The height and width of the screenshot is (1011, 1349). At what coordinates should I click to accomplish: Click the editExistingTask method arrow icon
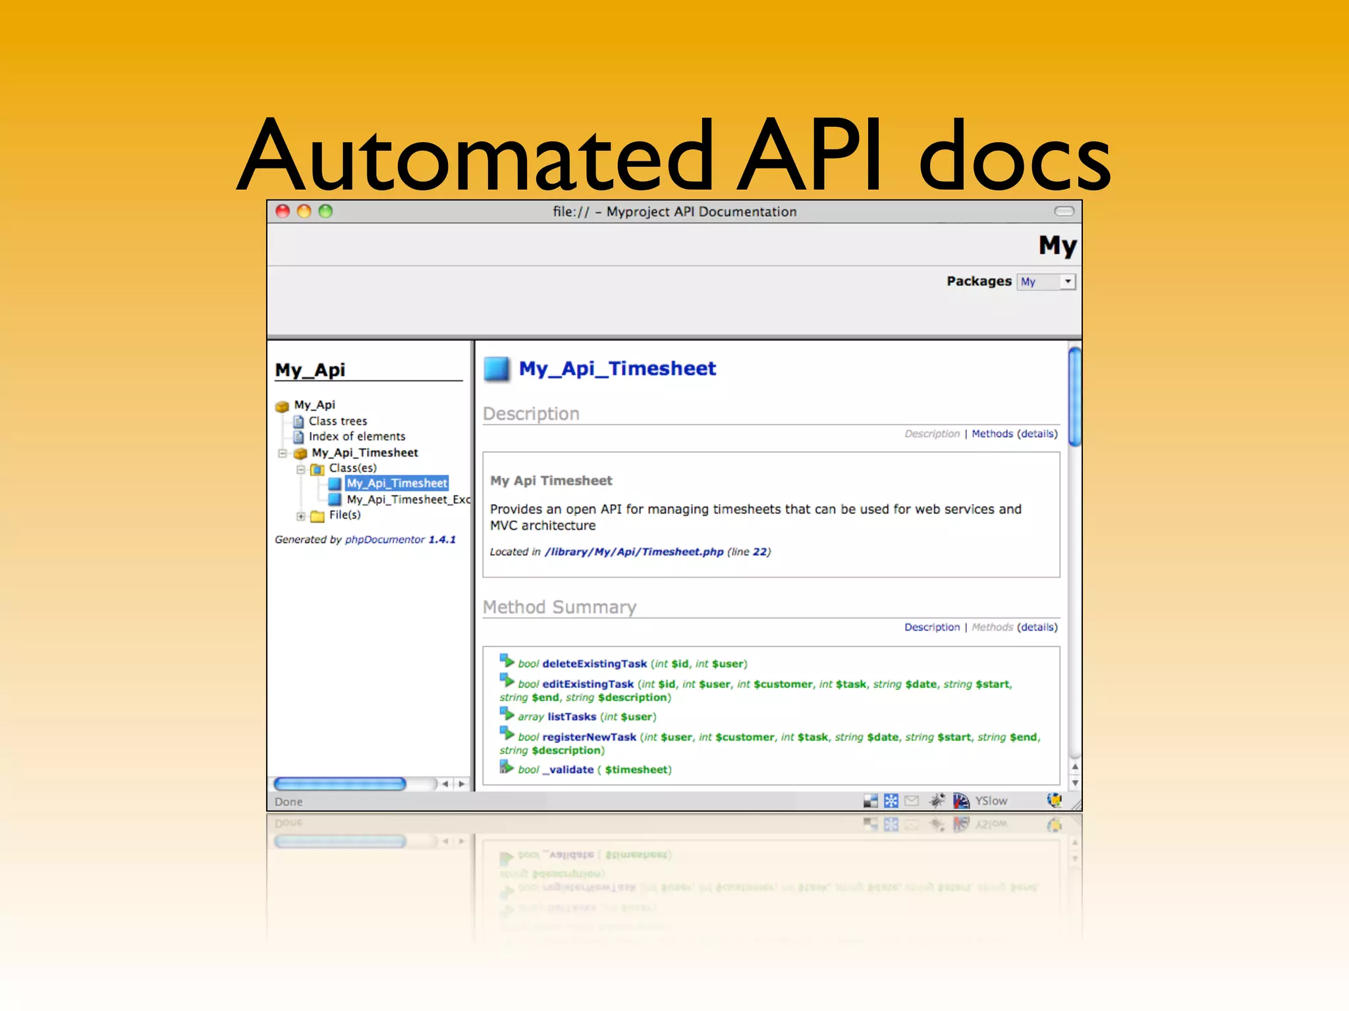(507, 681)
